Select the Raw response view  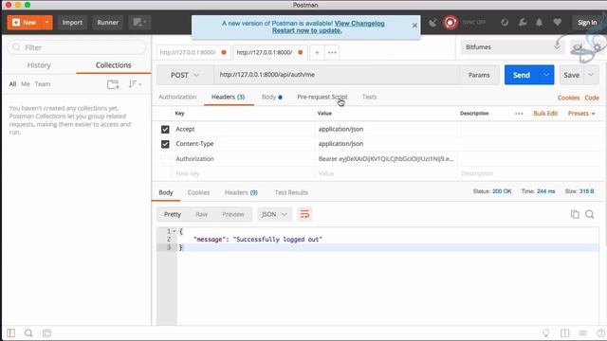click(x=202, y=214)
